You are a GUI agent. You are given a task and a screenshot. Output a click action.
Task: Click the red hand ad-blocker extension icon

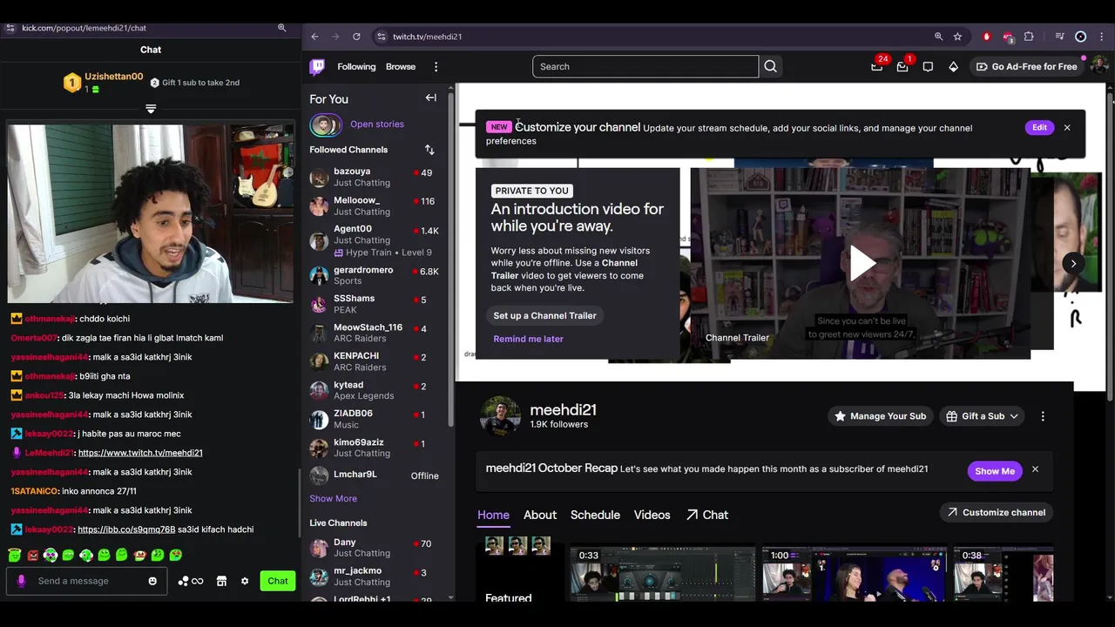tap(986, 37)
